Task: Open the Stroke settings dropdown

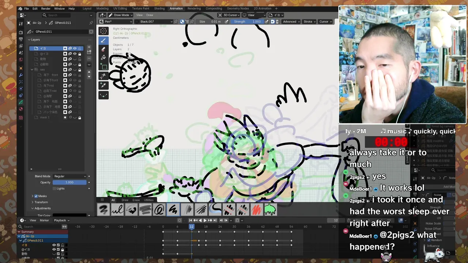Action: click(310, 22)
